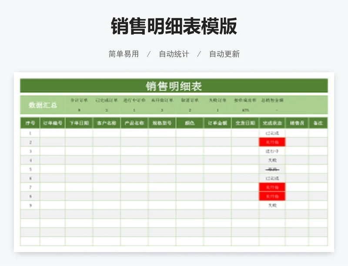Image resolution: width=348 pixels, height=266 pixels.
Task: Click the 客户名称 column header
Action: [107, 123]
